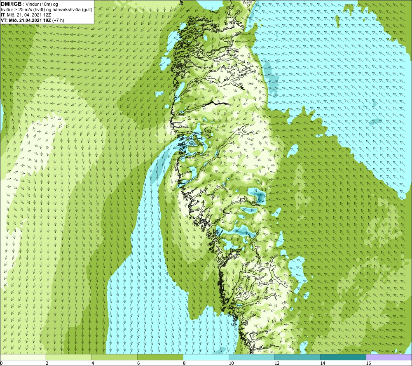
Task: Click the 14–16 m/s dark teal swatch
Action: pos(343,357)
